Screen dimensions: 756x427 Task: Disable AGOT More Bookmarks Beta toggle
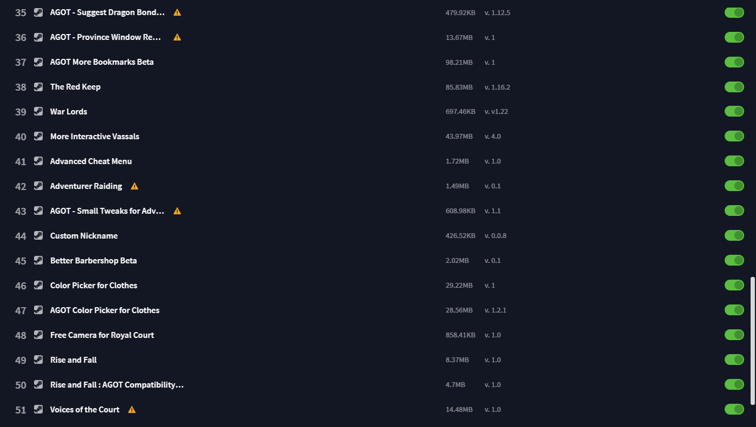734,62
